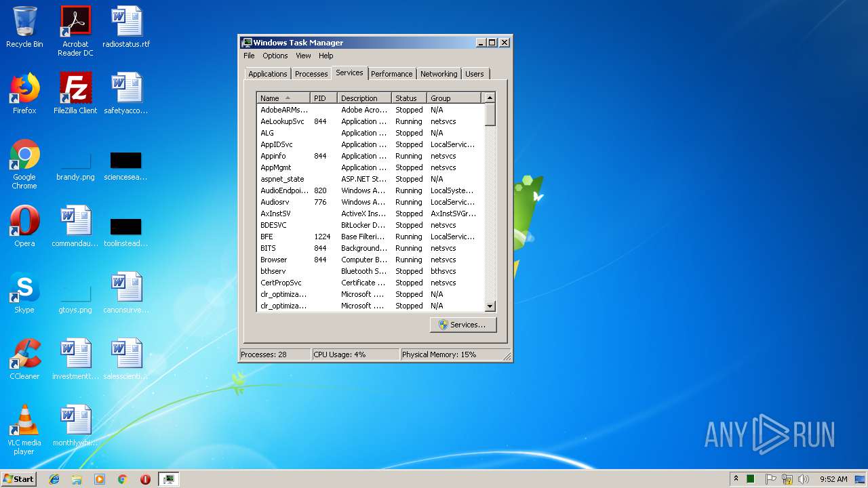Select the aspnet_state service row
The width and height of the screenshot is (868, 488).
click(371, 179)
